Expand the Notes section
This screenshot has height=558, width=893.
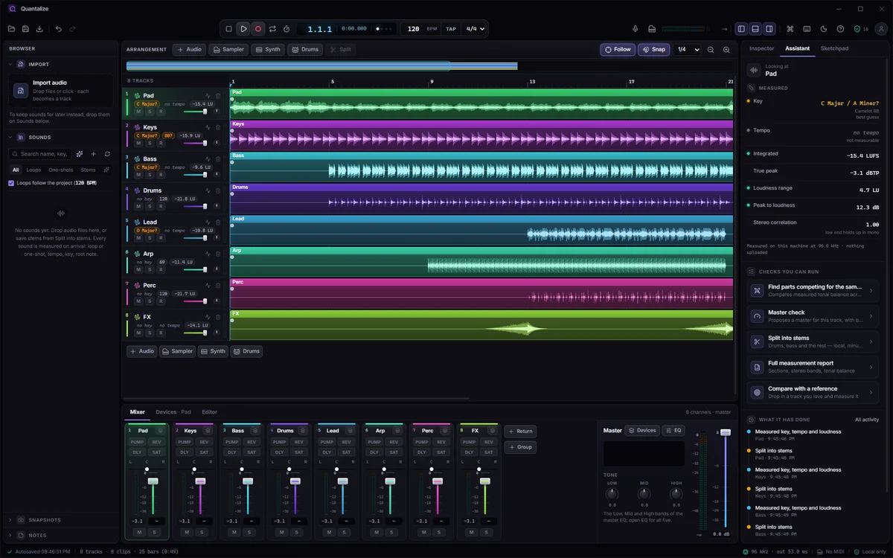(10, 536)
